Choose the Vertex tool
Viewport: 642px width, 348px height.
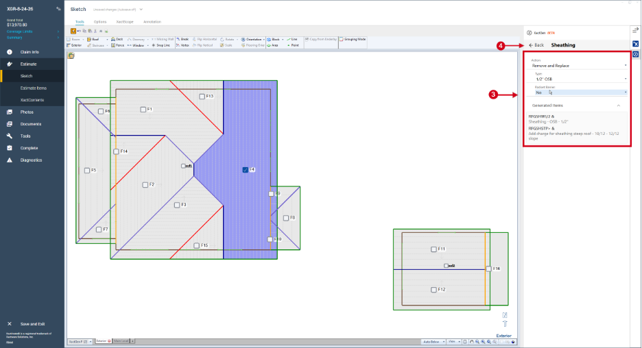182,45
